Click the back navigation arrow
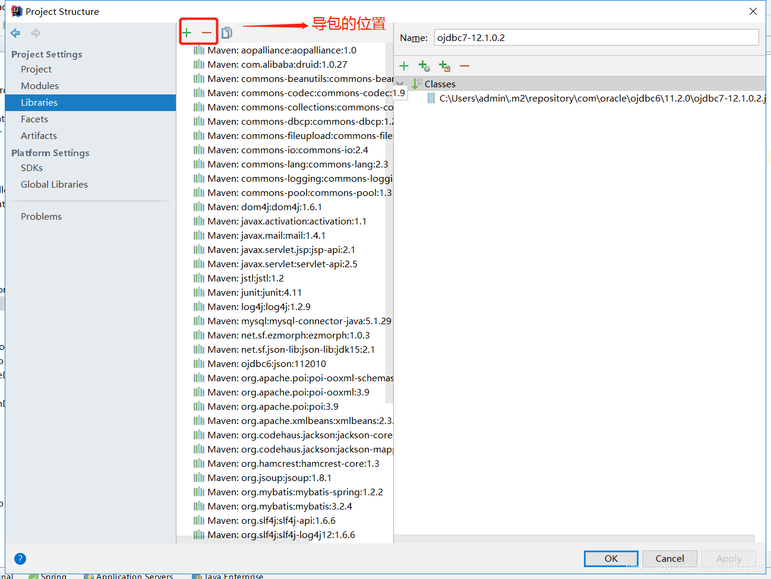The width and height of the screenshot is (771, 579). pyautogui.click(x=15, y=33)
